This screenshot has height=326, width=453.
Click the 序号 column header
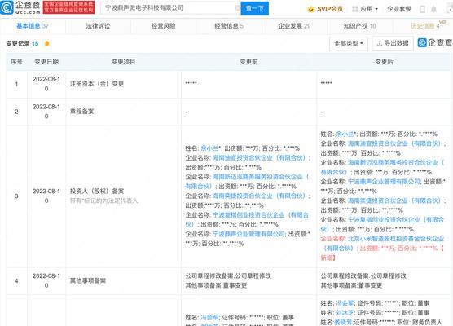coord(16,62)
